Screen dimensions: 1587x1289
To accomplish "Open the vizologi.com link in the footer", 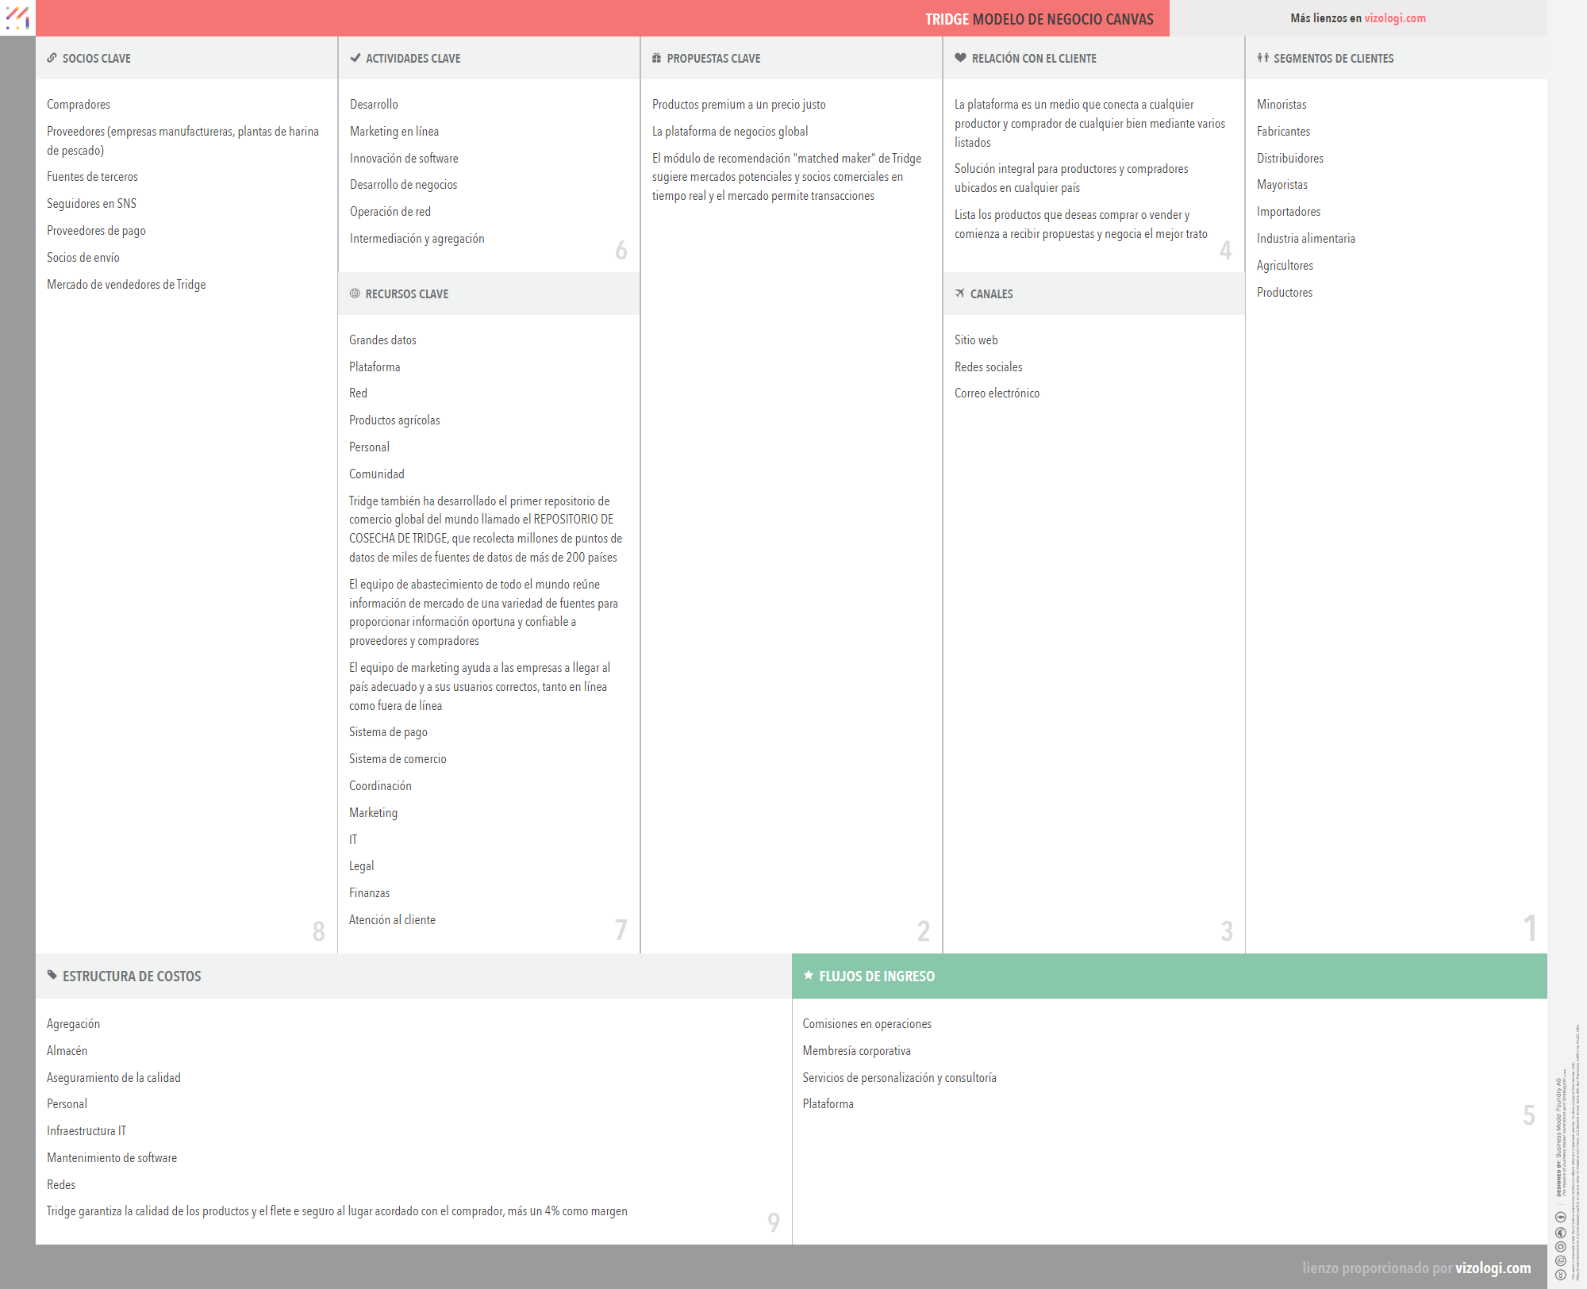I will point(1493,1268).
